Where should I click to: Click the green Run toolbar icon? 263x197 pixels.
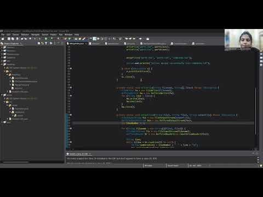click(52, 39)
